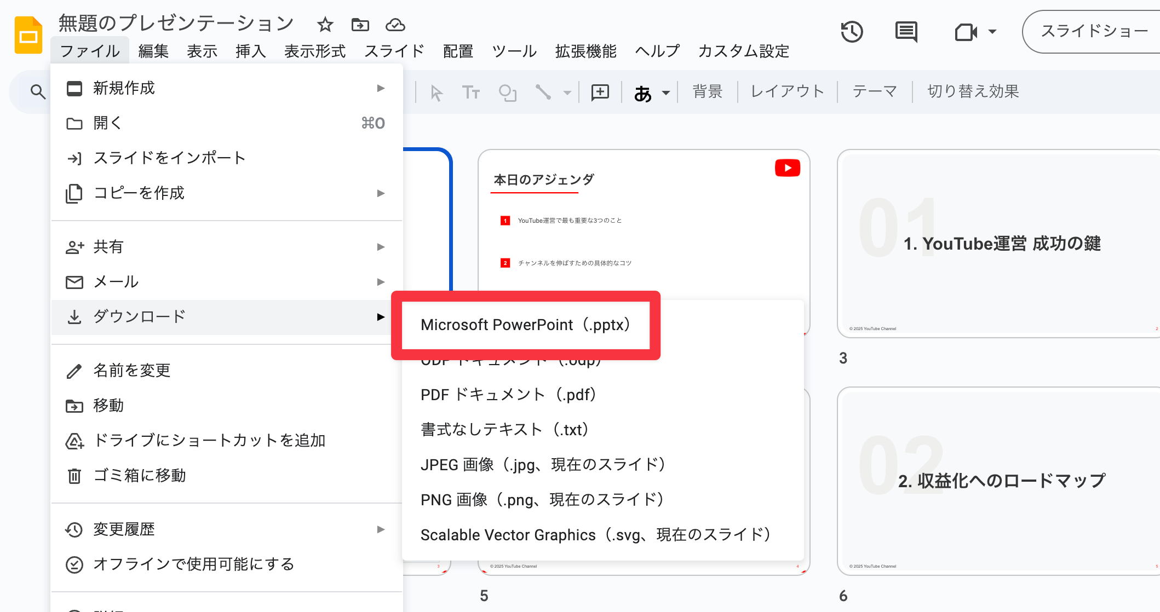Open version history clock icon

(851, 32)
